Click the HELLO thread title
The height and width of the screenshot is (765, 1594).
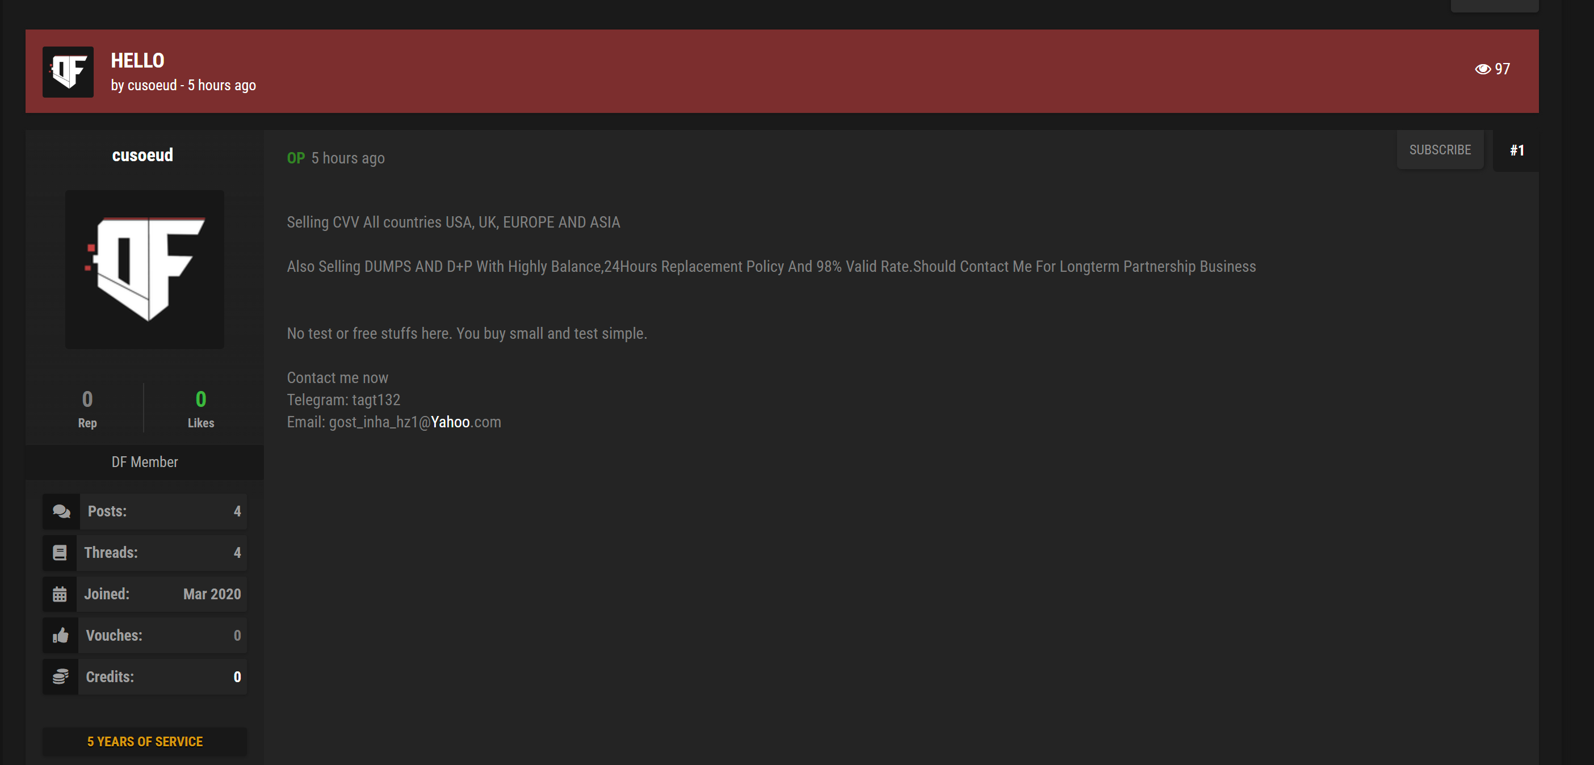(x=137, y=61)
